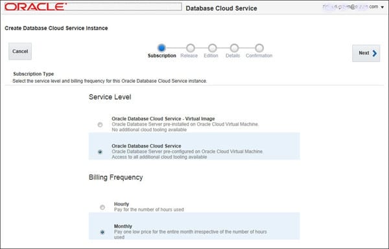Jump to the Release step circle
Screen dimensions: 389x249
coord(191,48)
